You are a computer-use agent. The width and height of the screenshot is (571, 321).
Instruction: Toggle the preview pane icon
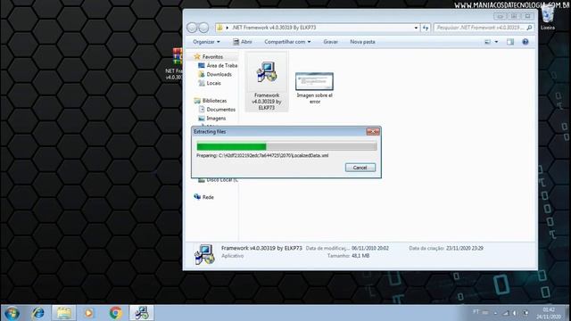tap(510, 42)
